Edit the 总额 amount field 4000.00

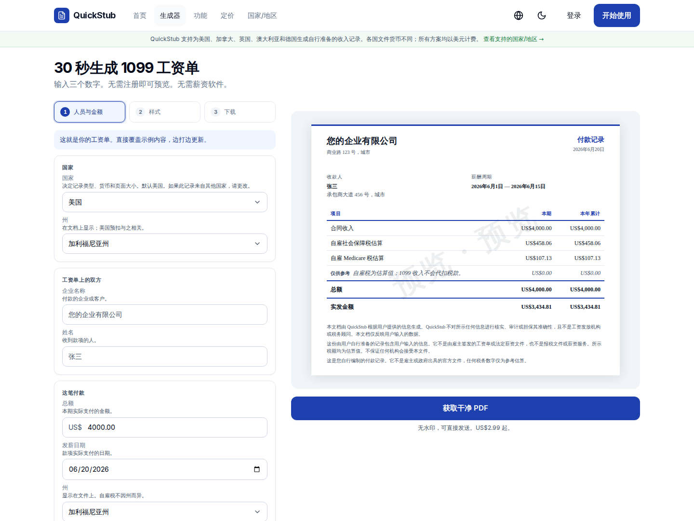[165, 427]
